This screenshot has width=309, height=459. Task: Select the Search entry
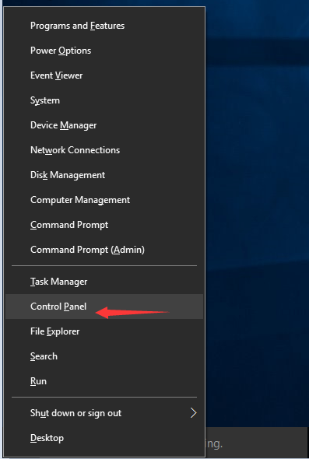point(104,356)
